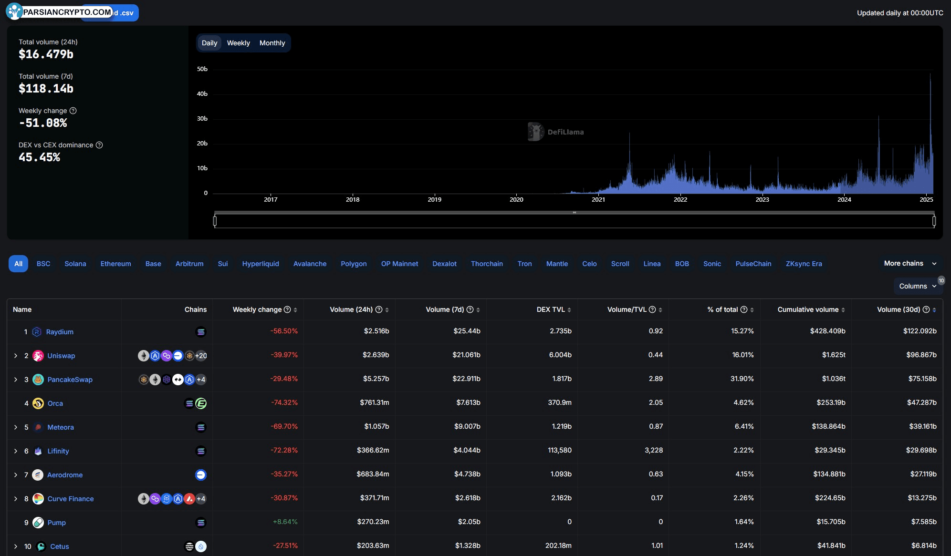Click Solana chain icon in Lifinity row

point(201,451)
